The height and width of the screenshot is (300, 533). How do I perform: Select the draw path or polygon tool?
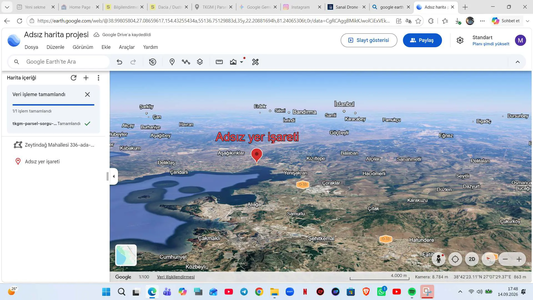coord(186,62)
